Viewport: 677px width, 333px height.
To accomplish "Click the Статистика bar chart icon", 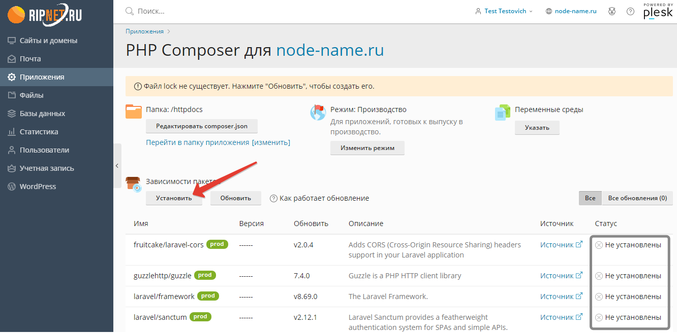I will (x=12, y=132).
